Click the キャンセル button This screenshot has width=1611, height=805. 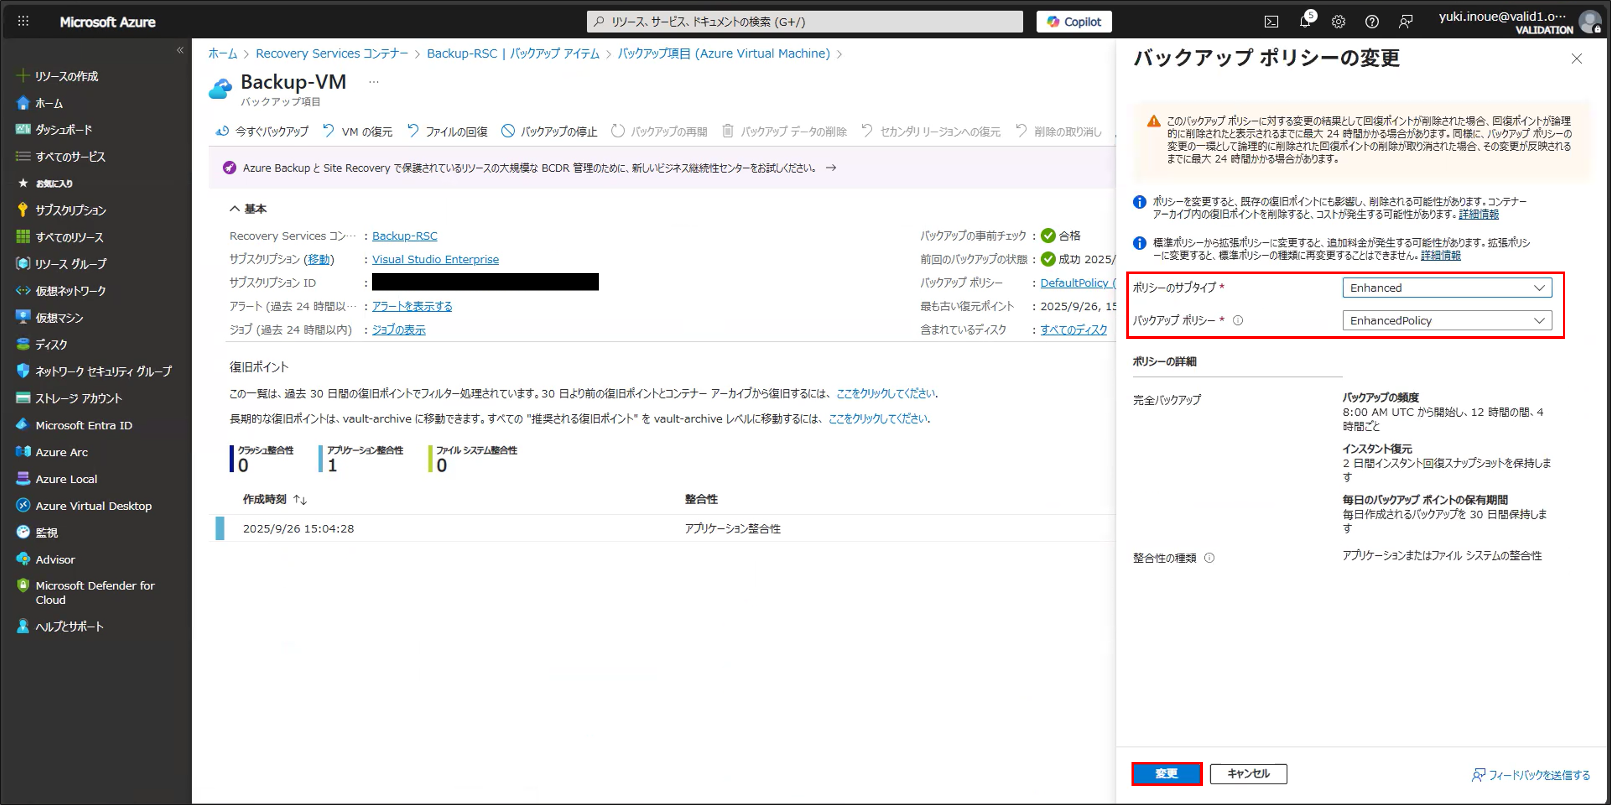coord(1248,774)
